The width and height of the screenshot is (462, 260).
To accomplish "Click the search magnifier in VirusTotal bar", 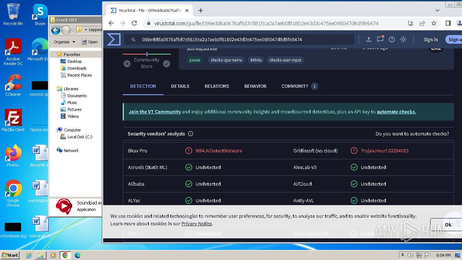I will coord(133,40).
